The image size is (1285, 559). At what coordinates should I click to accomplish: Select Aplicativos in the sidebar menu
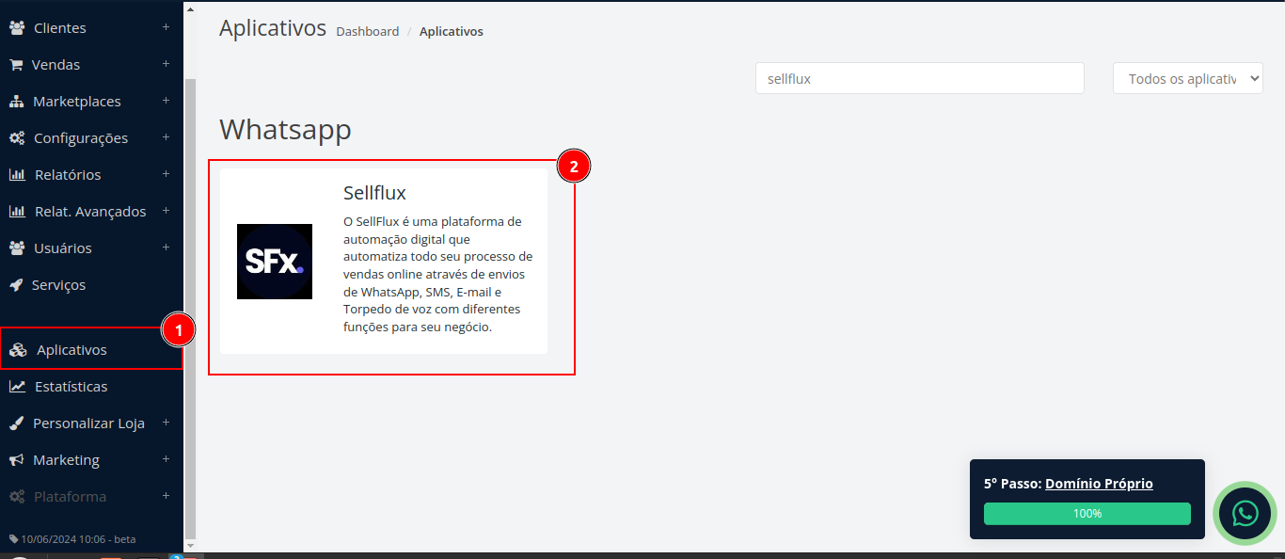click(71, 350)
